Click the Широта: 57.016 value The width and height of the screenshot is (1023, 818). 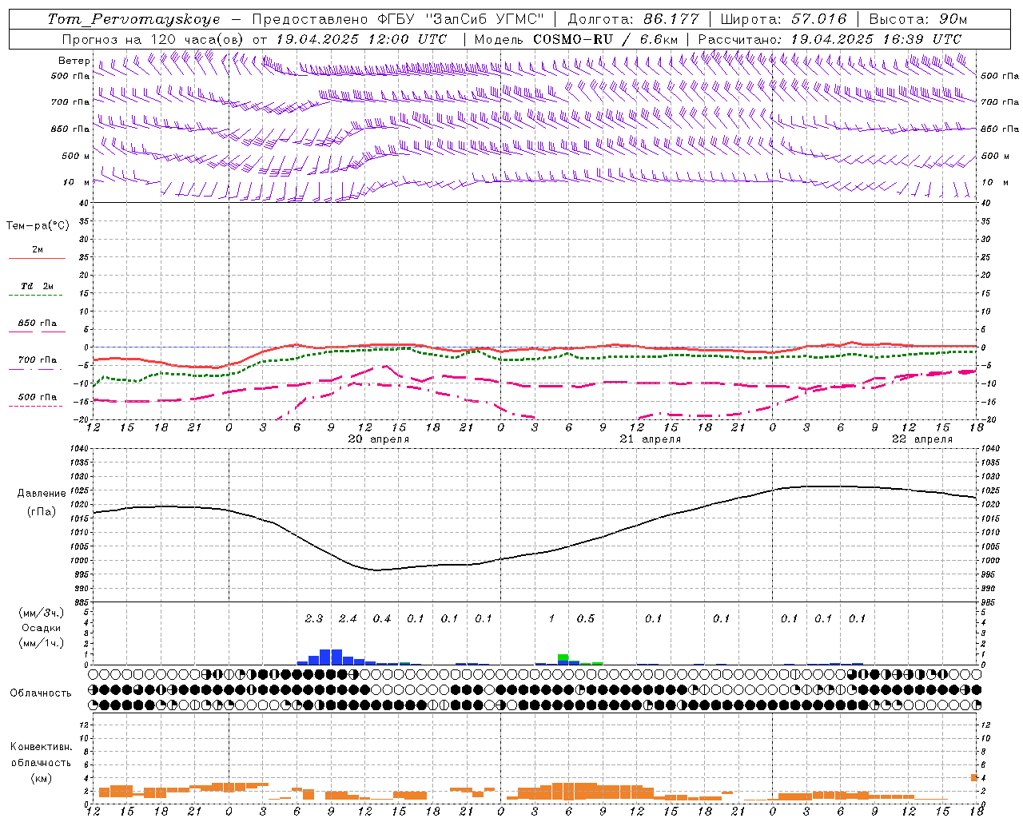(x=783, y=19)
